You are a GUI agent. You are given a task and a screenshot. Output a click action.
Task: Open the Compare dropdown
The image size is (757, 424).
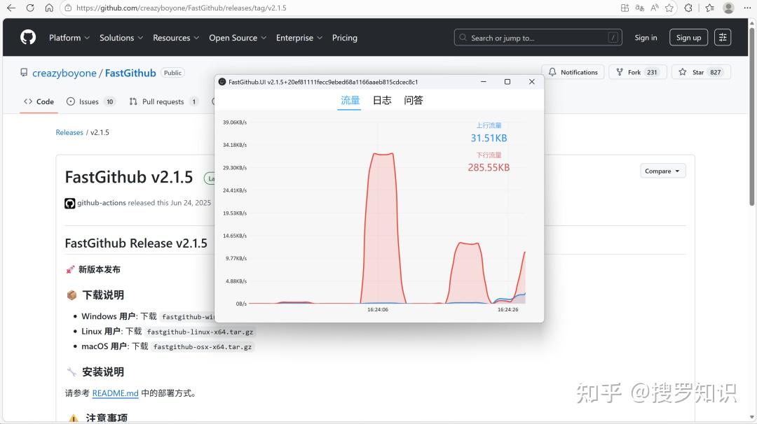[663, 171]
